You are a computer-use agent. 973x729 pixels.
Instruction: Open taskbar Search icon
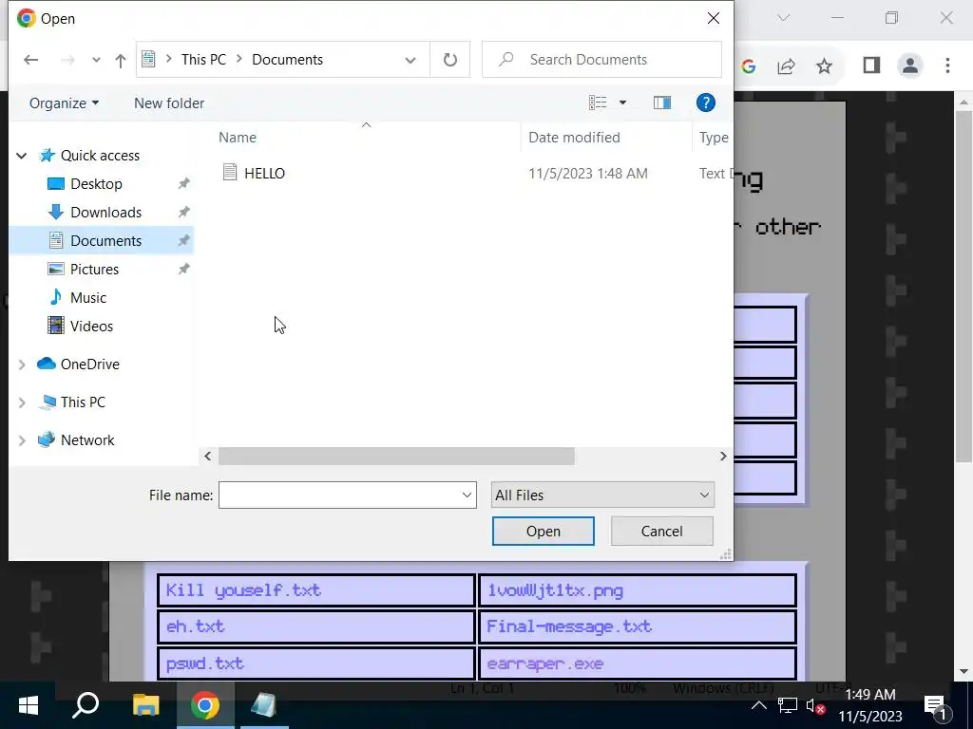[86, 705]
